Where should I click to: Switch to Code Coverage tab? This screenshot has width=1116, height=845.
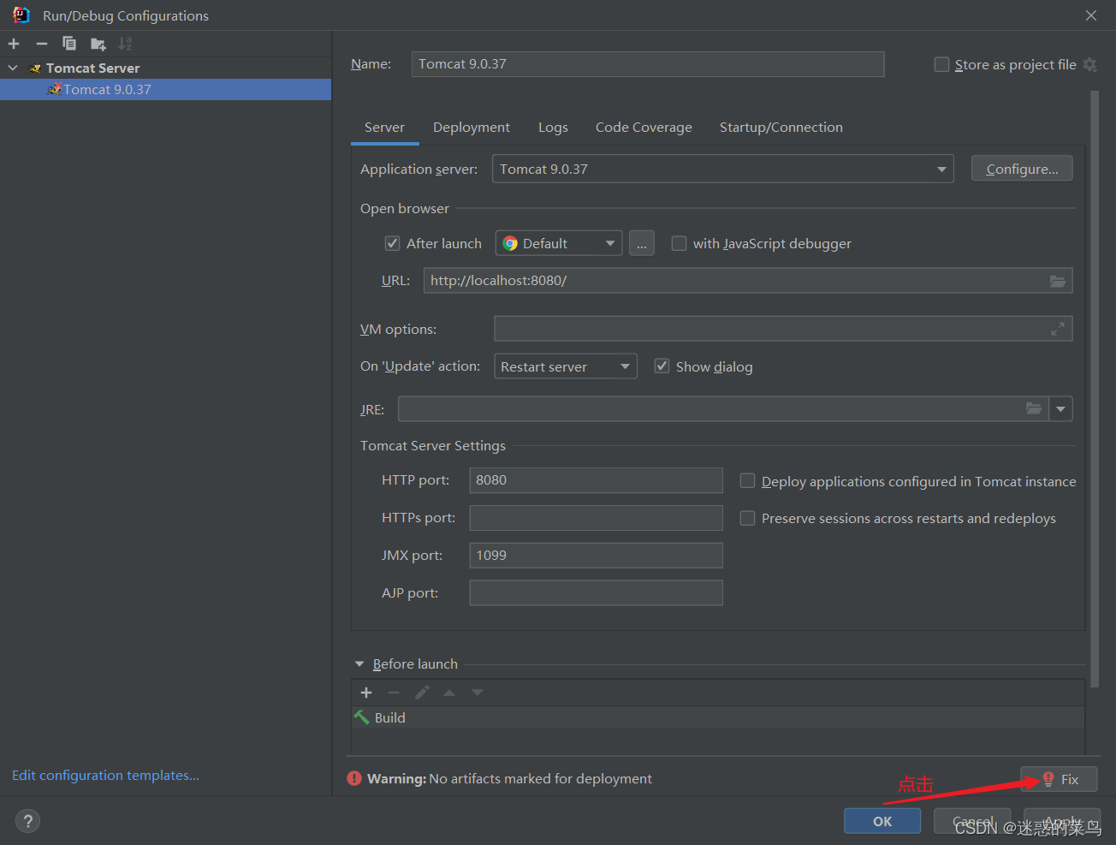point(644,128)
